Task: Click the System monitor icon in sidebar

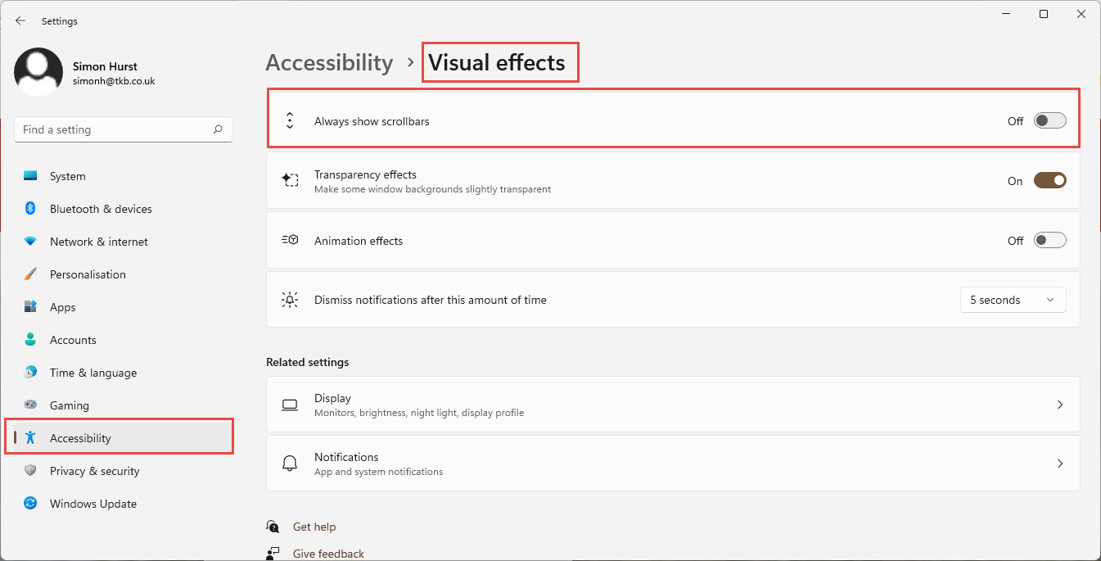Action: pos(30,176)
